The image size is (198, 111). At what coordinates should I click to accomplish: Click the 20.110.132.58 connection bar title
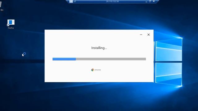(x=112, y=1)
